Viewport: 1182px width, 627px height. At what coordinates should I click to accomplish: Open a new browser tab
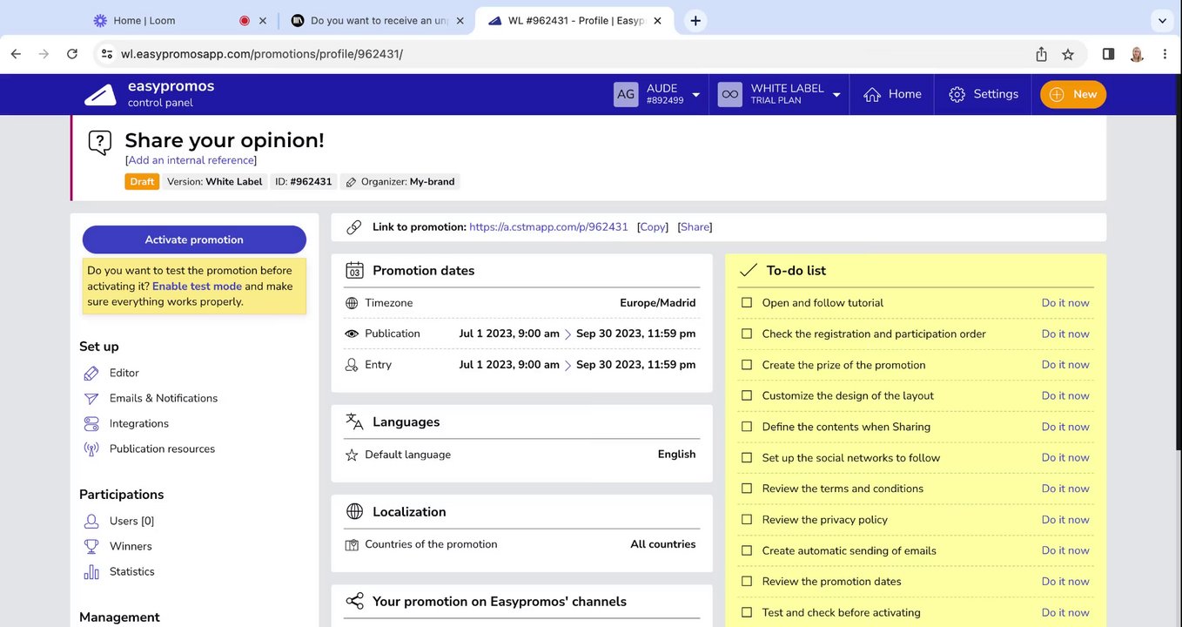[695, 21]
